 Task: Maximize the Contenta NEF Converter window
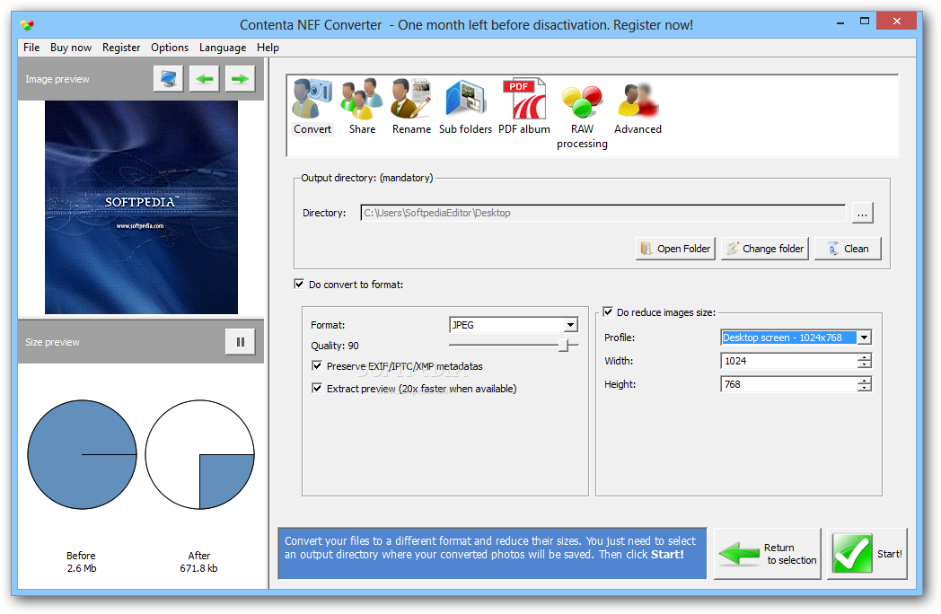864,21
